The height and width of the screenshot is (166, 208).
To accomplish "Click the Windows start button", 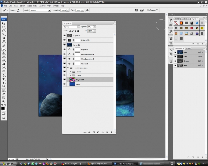I will point(8,164).
